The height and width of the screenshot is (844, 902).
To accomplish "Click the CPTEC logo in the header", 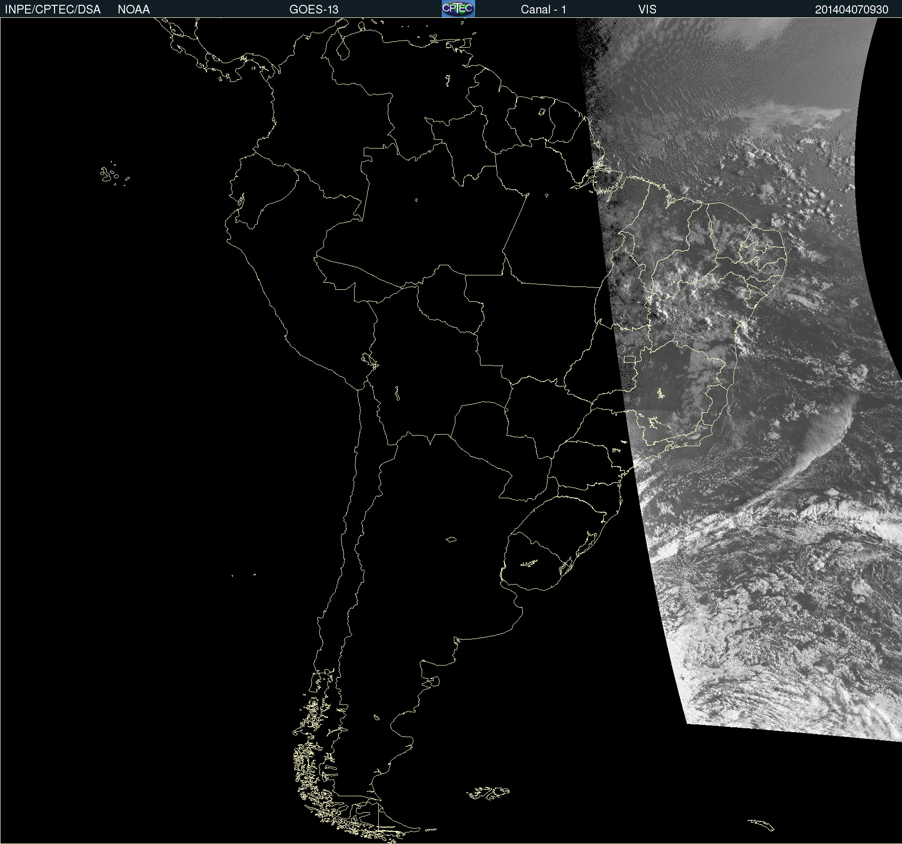I will 458,9.
